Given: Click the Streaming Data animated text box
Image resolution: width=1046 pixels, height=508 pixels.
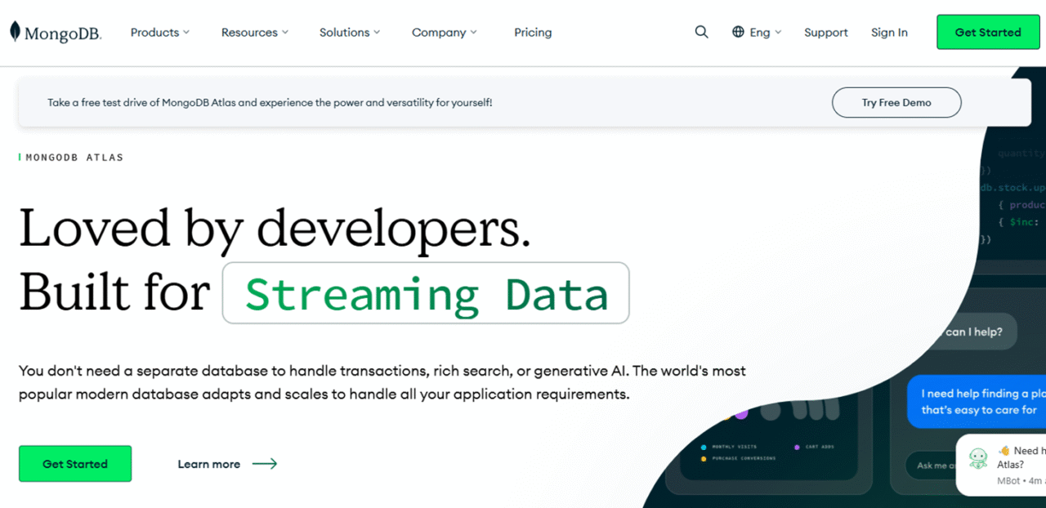Looking at the screenshot, I should click(426, 292).
